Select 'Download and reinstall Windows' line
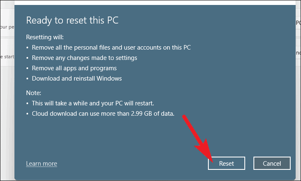Screen dimensions: 301x181 [x=77, y=79]
